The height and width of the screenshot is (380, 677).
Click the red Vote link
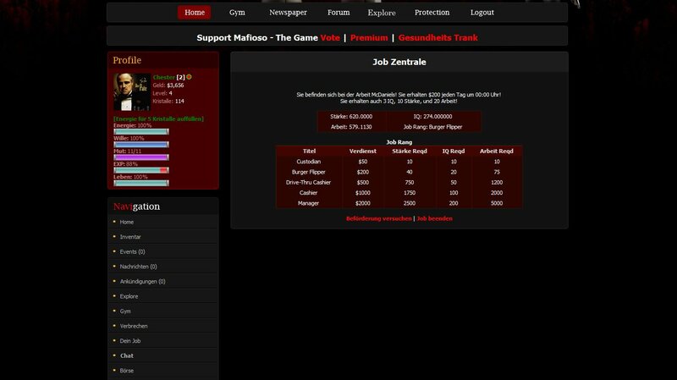330,37
